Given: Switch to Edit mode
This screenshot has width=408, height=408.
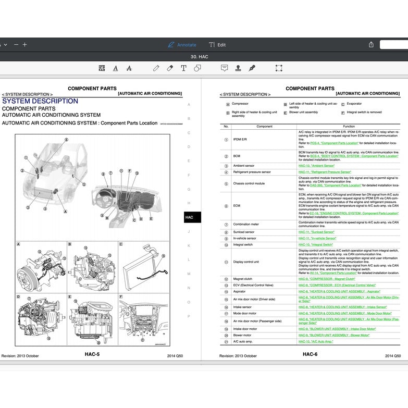Looking at the screenshot, I should coord(217,45).
